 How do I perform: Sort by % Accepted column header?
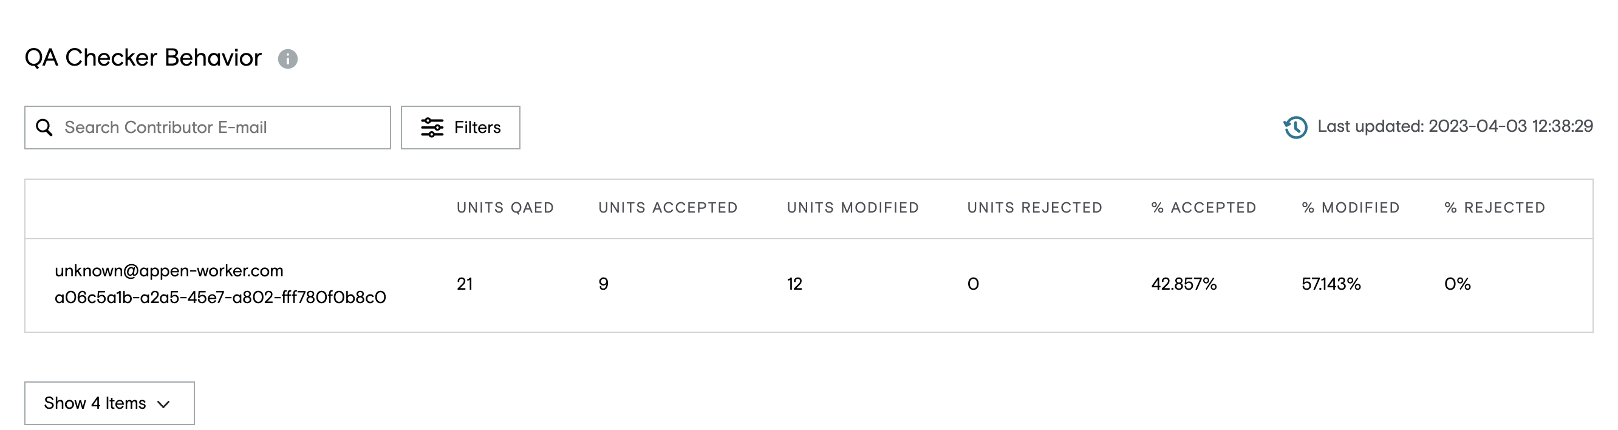pyautogui.click(x=1204, y=208)
